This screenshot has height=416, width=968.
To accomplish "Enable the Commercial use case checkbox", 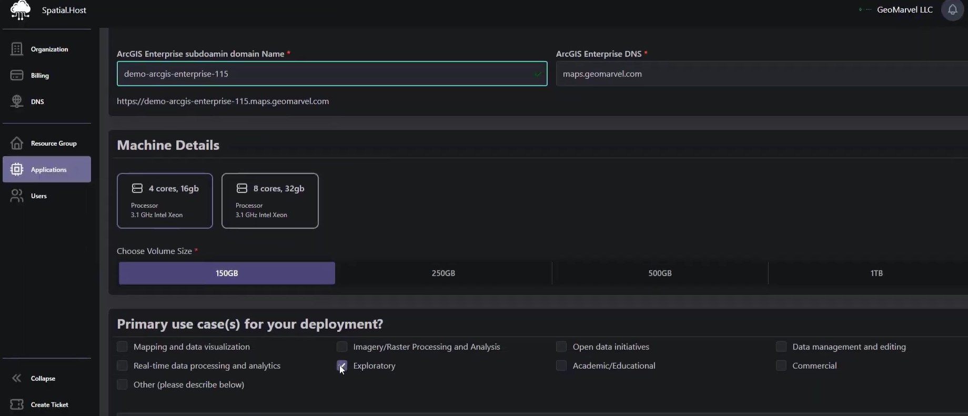I will 781,366.
